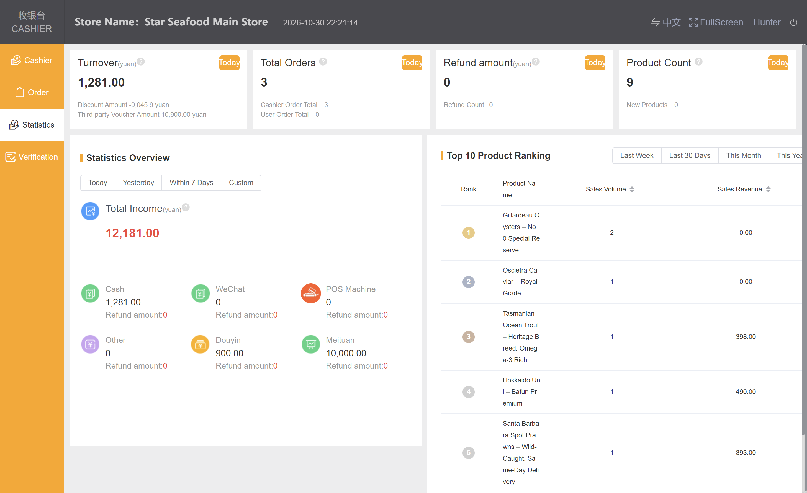
Task: Select the Custom date filter
Action: 241,183
